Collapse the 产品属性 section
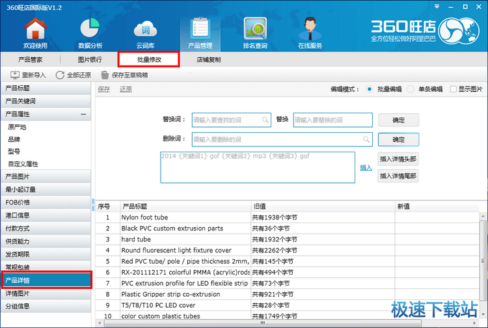The width and height of the screenshot is (488, 328). (x=83, y=114)
